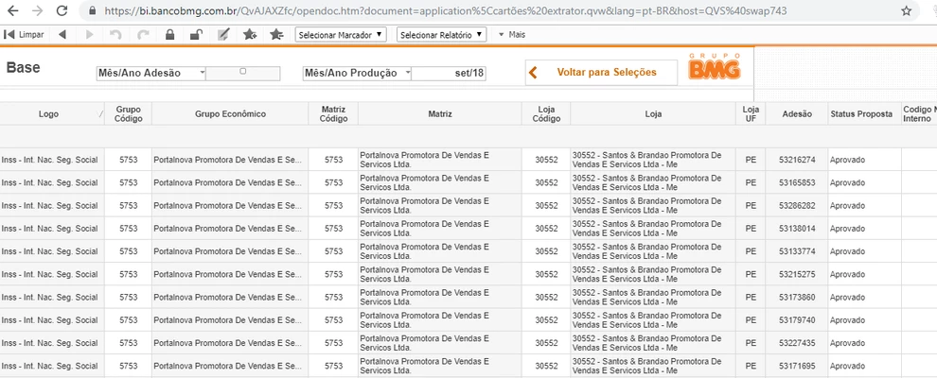Click the browser back arrow
This screenshot has width=937, height=378.
(12, 10)
